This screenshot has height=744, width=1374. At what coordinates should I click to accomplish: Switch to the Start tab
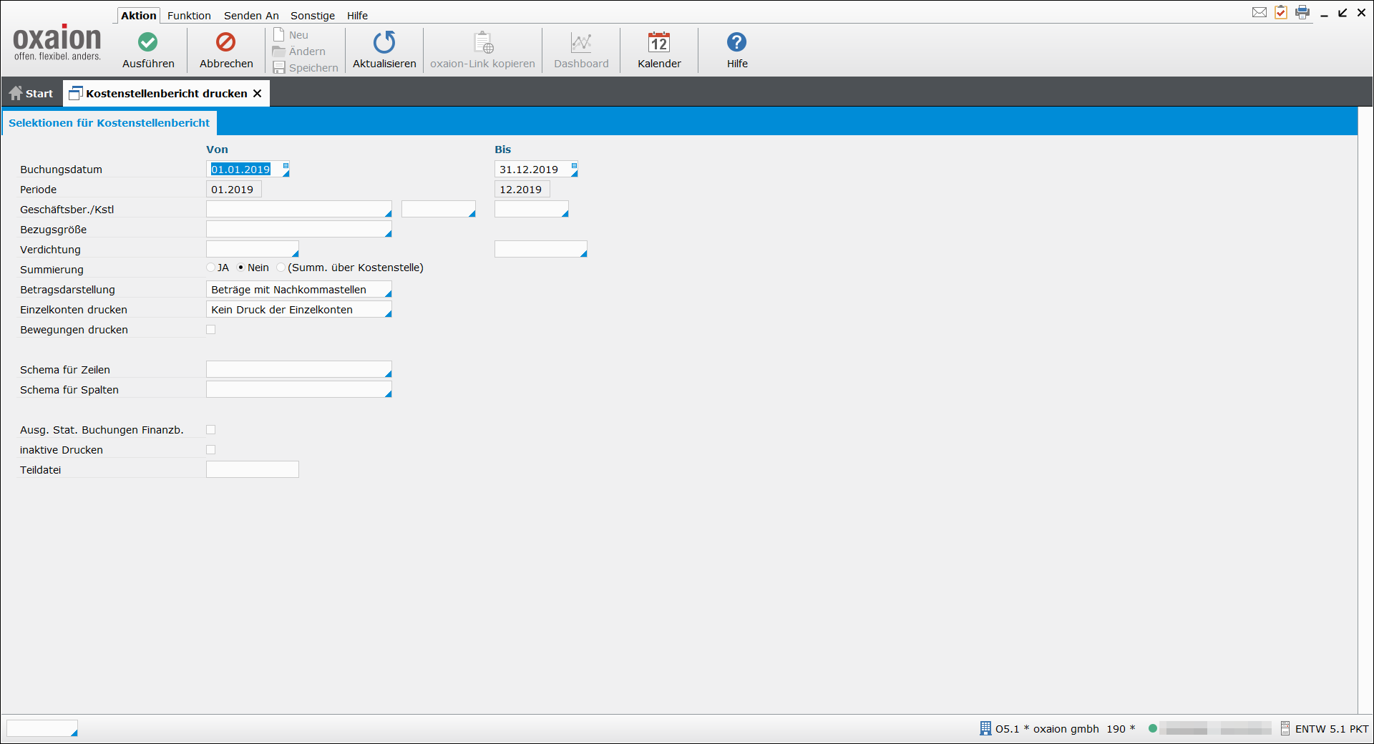coord(31,93)
